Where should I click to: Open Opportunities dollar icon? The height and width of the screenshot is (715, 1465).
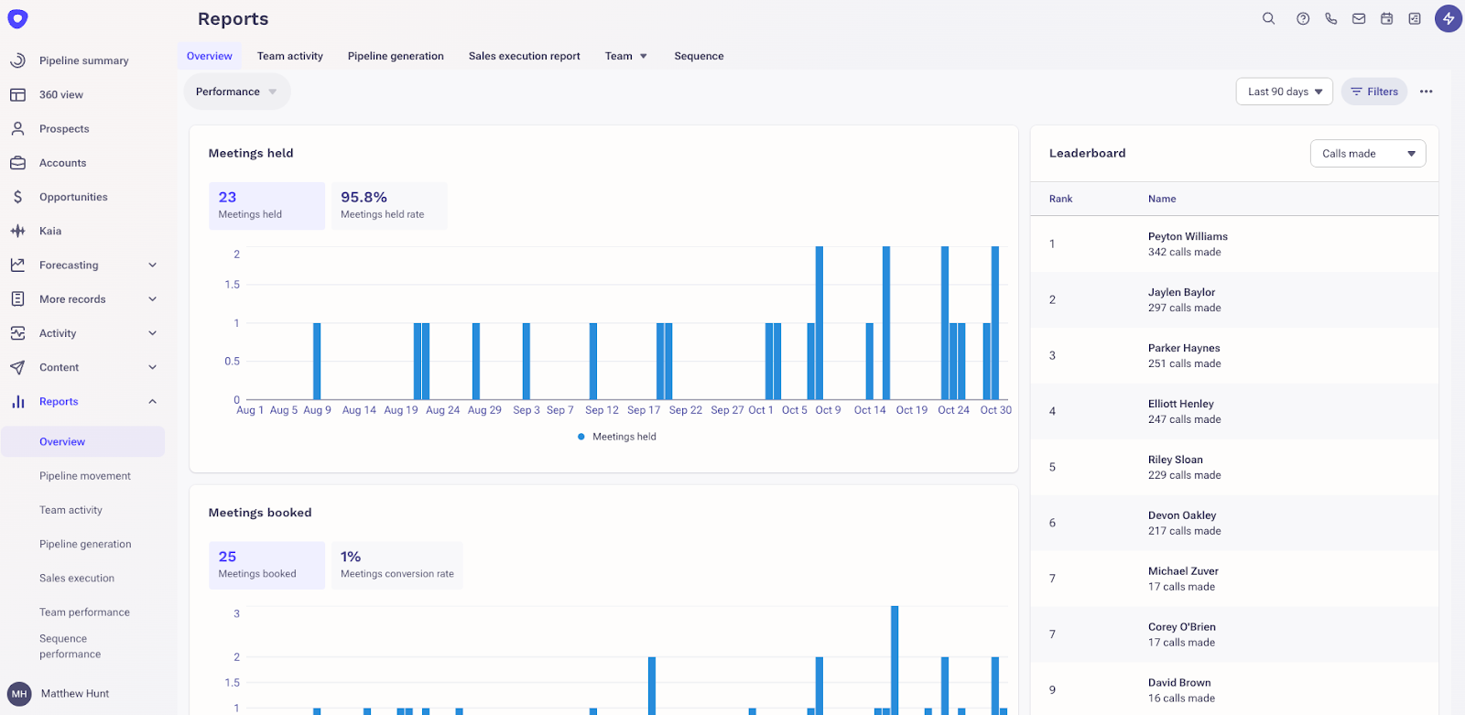(17, 197)
